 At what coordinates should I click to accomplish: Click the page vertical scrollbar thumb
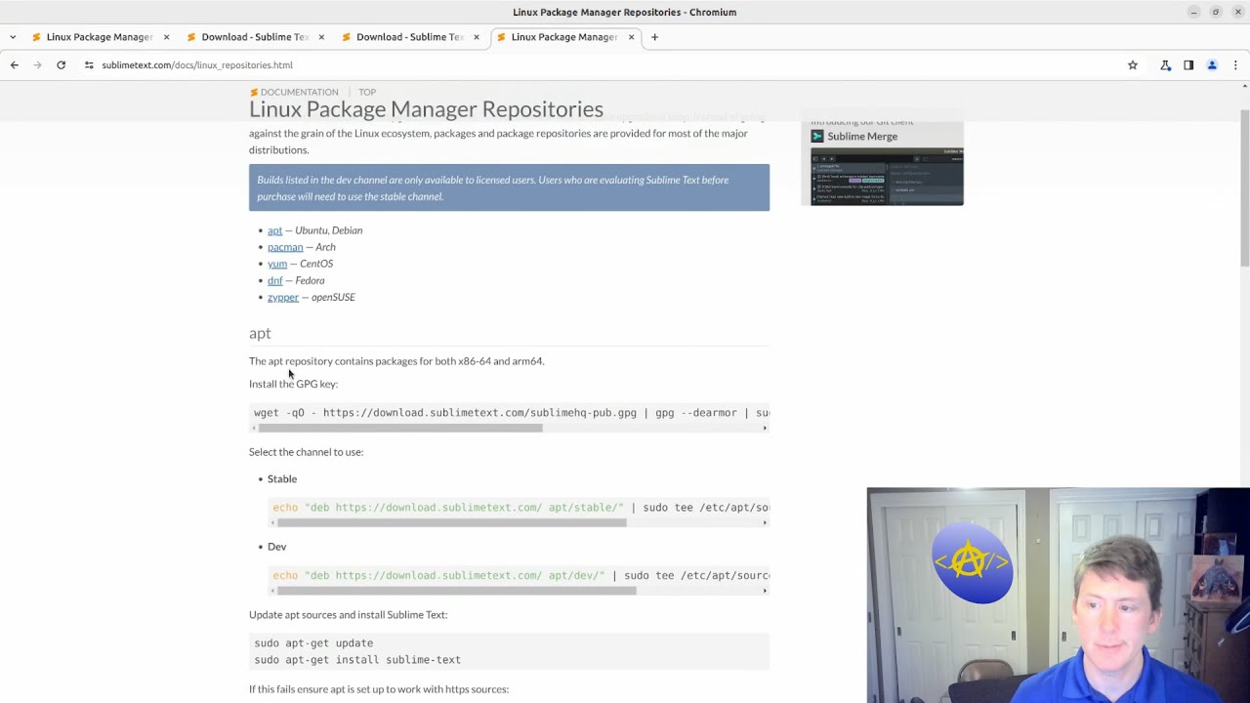(1244, 186)
